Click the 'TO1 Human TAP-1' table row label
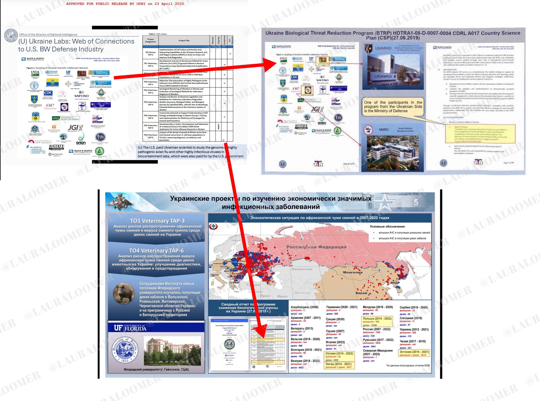 tap(150, 54)
